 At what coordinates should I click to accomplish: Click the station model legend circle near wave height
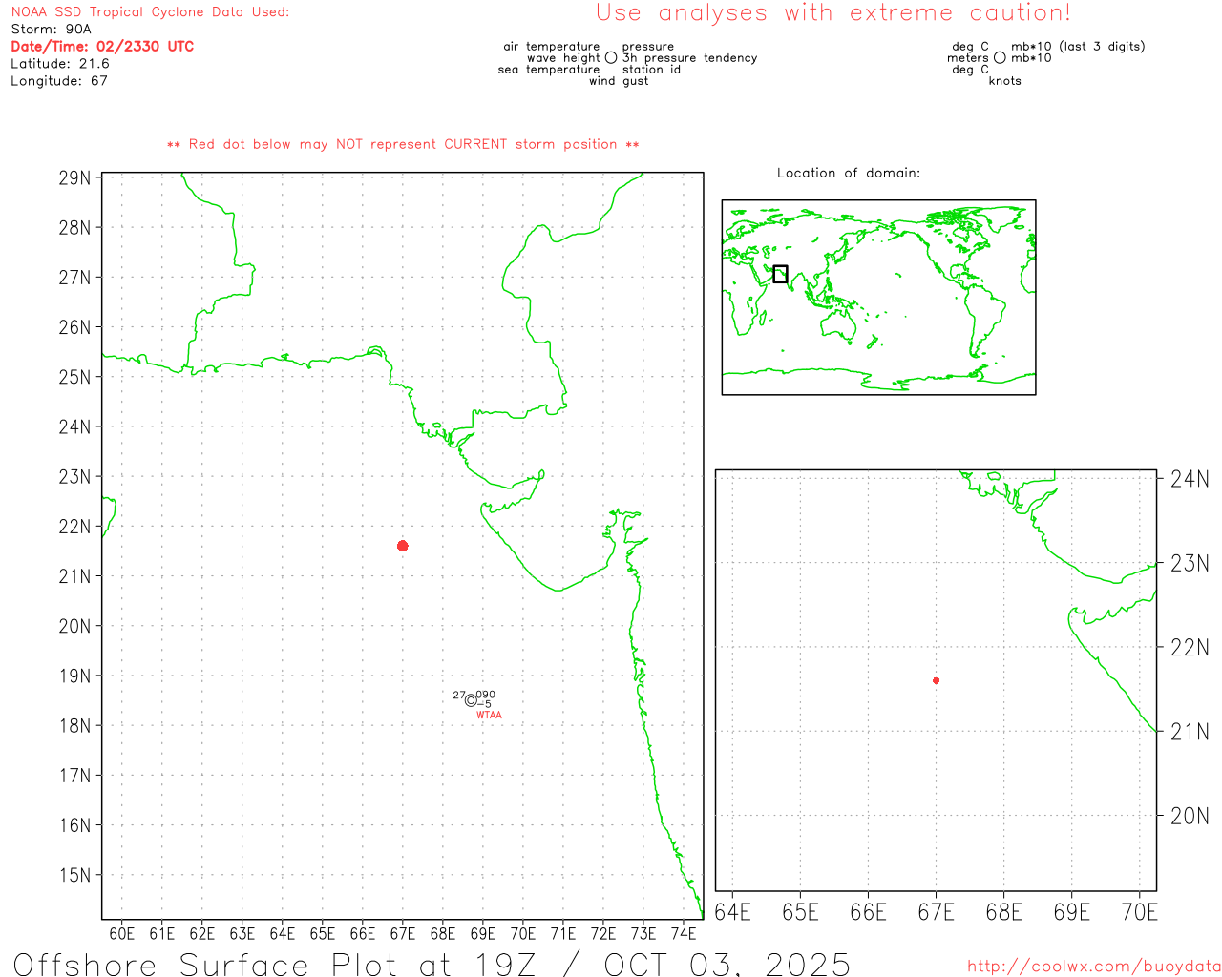611,58
